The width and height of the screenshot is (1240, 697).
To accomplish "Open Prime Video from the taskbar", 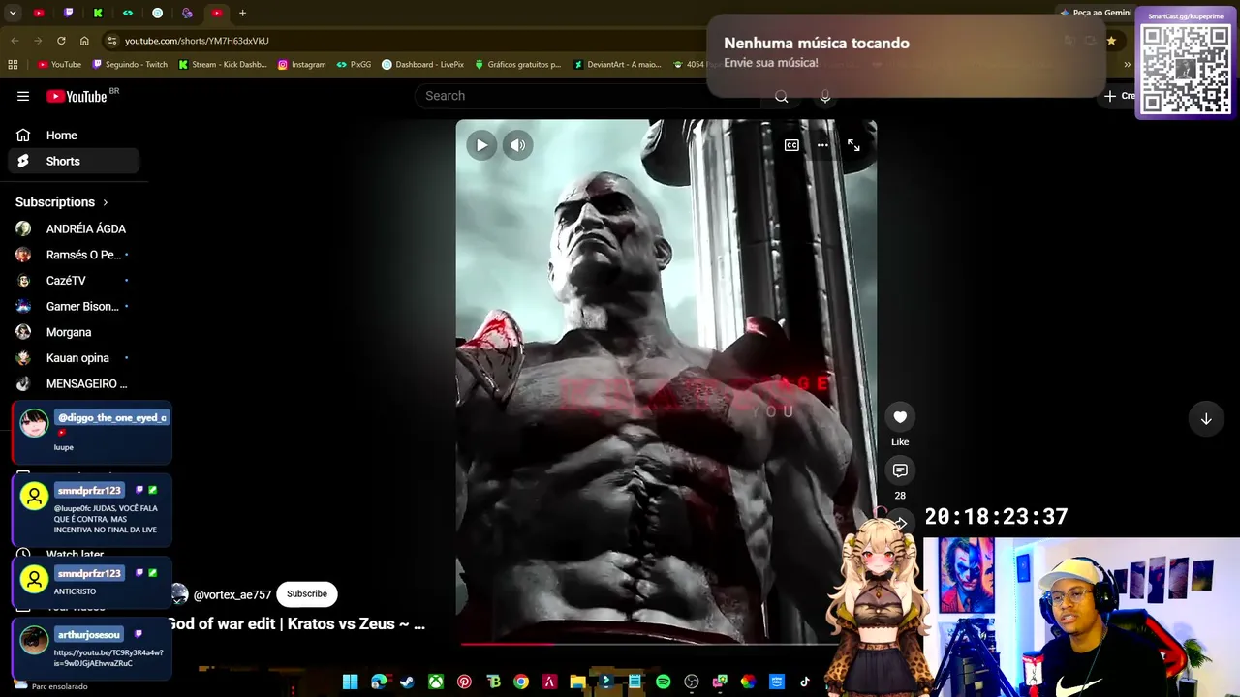I will [776, 682].
